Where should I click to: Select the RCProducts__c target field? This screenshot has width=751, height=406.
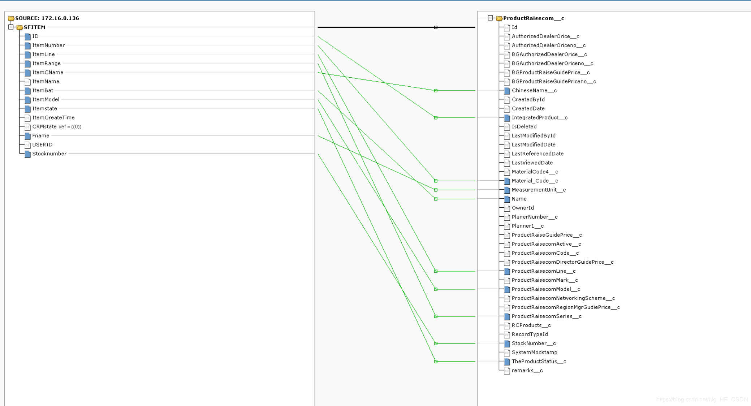(x=531, y=325)
